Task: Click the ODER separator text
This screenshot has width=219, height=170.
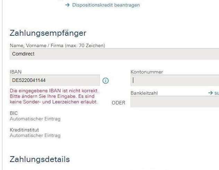Action: (x=119, y=103)
